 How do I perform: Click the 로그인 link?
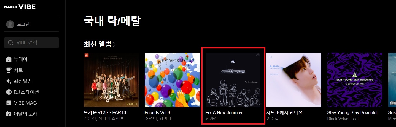pos(23,24)
